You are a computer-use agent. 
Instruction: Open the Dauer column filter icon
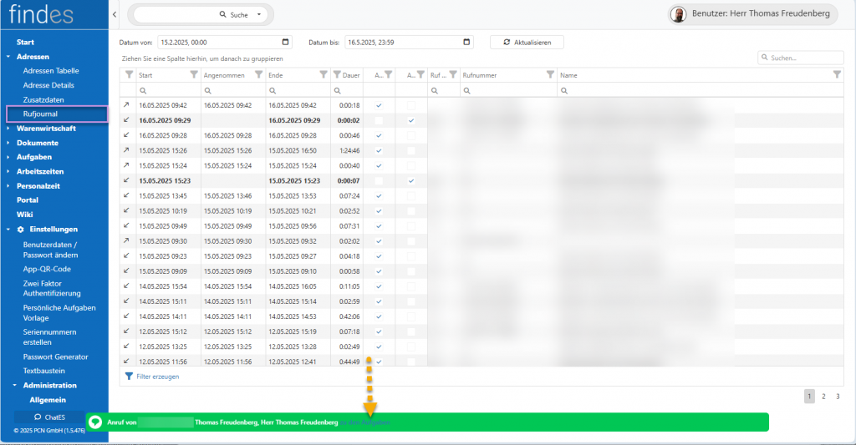click(x=337, y=75)
